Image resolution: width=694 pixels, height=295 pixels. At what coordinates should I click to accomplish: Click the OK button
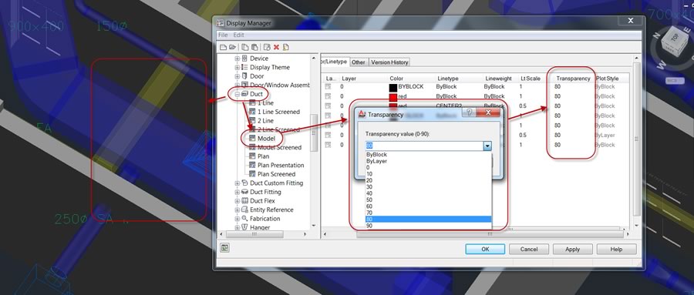pos(485,249)
